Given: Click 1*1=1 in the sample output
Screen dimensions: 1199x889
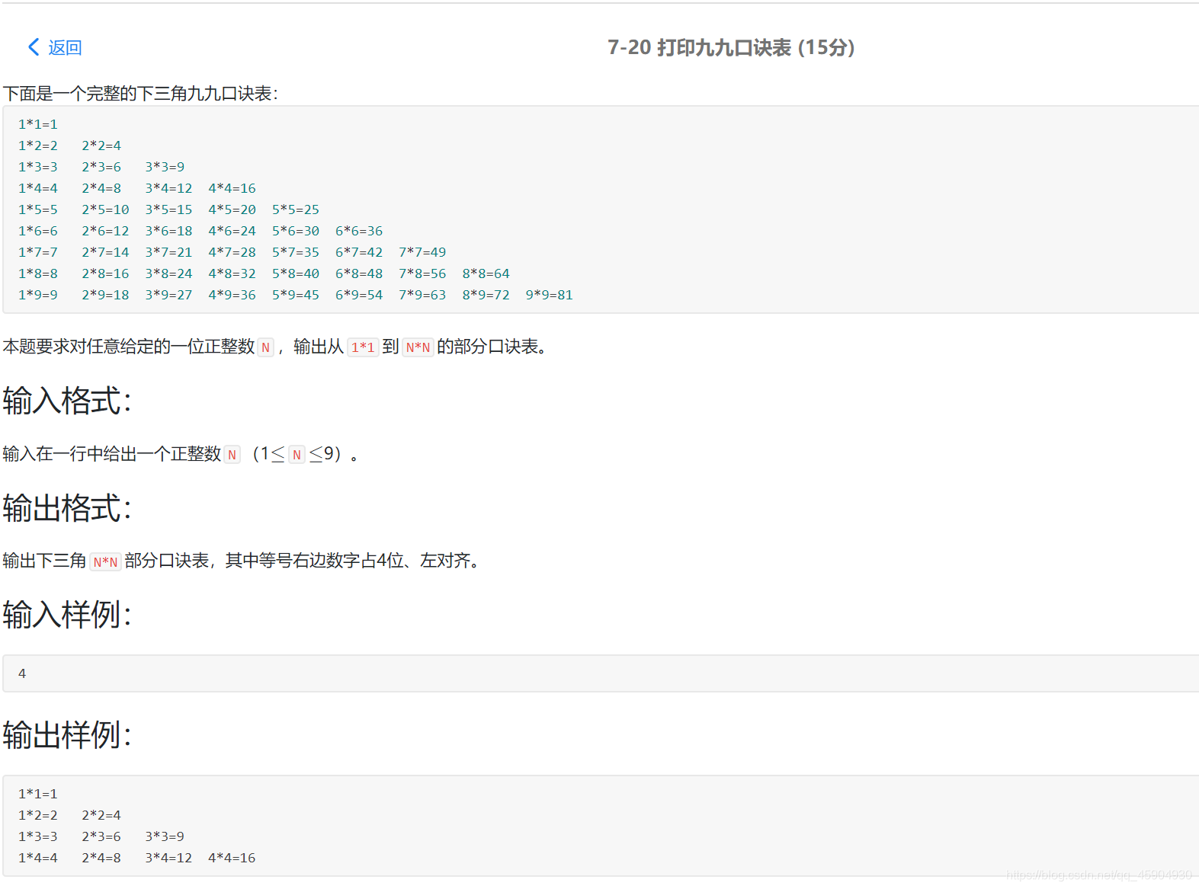Looking at the screenshot, I should pyautogui.click(x=38, y=794).
